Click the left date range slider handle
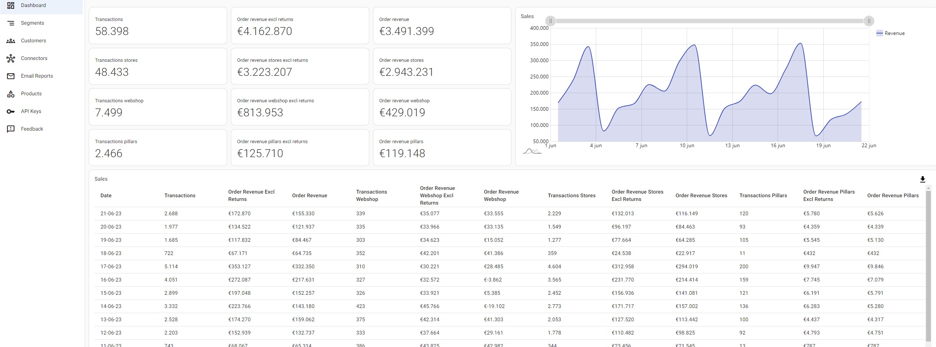 tap(551, 21)
